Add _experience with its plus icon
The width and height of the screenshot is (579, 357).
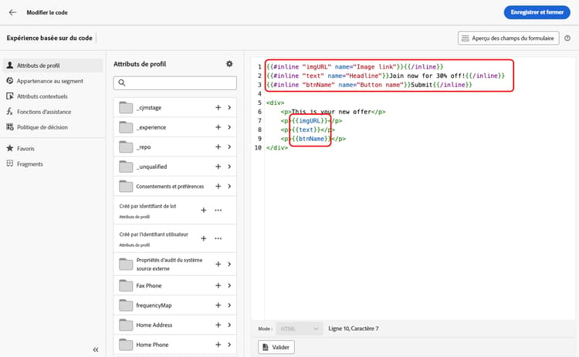point(218,127)
